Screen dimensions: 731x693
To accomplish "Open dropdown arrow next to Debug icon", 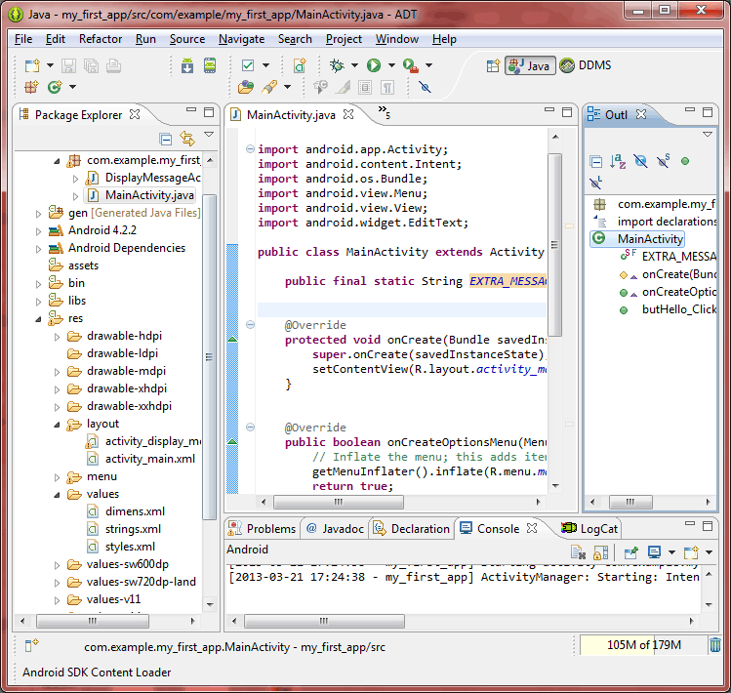I will [354, 65].
